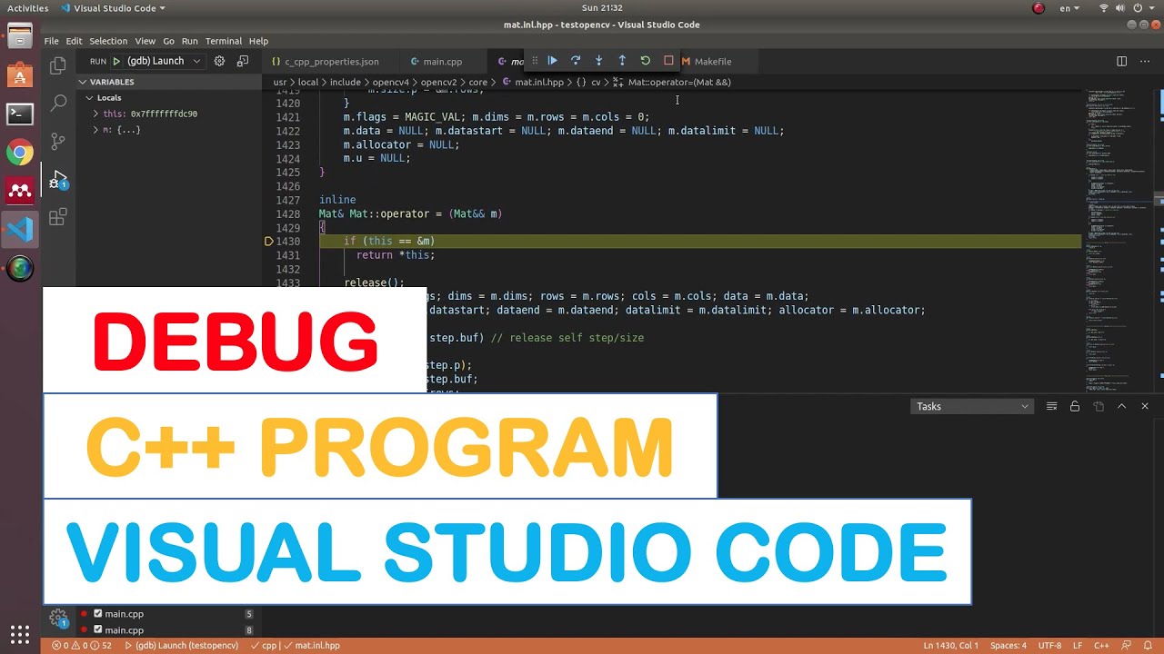
Task: Open the system power menu
Action: click(1145, 8)
